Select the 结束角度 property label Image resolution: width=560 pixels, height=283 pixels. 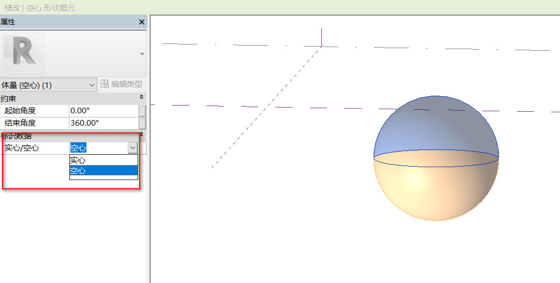click(20, 123)
